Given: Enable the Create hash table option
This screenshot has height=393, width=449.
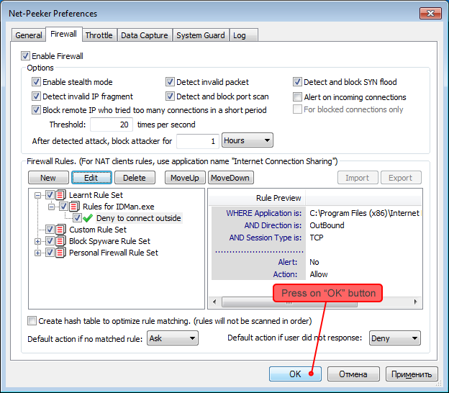Looking at the screenshot, I should click(x=32, y=321).
